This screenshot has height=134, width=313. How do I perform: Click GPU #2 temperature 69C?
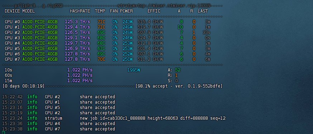point(101,33)
